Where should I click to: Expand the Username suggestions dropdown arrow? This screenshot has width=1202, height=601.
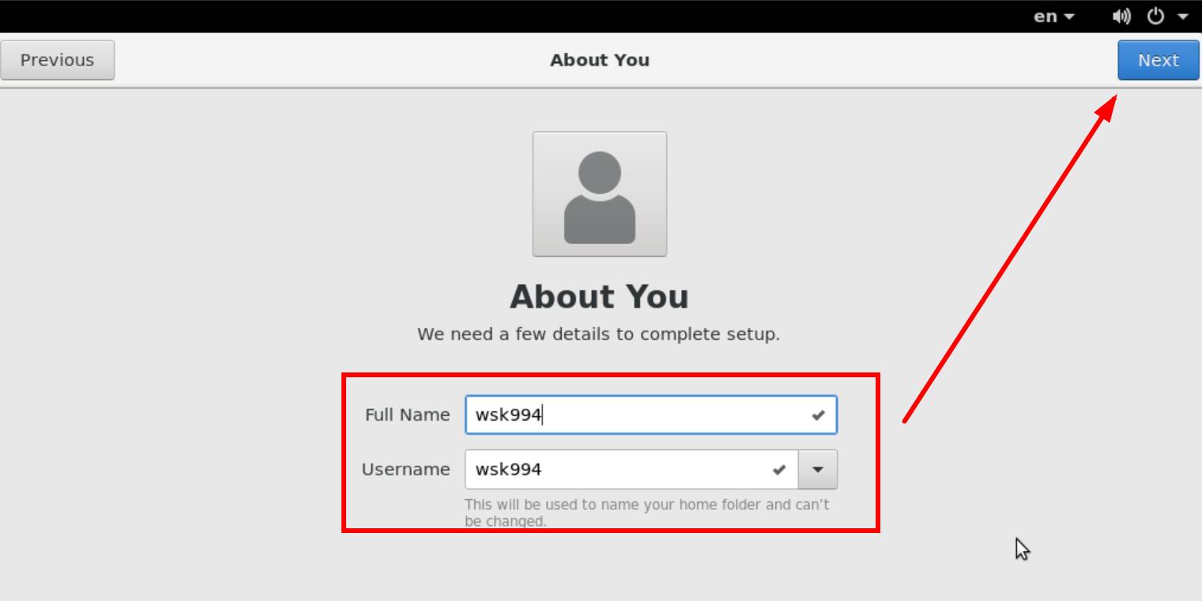click(x=818, y=470)
